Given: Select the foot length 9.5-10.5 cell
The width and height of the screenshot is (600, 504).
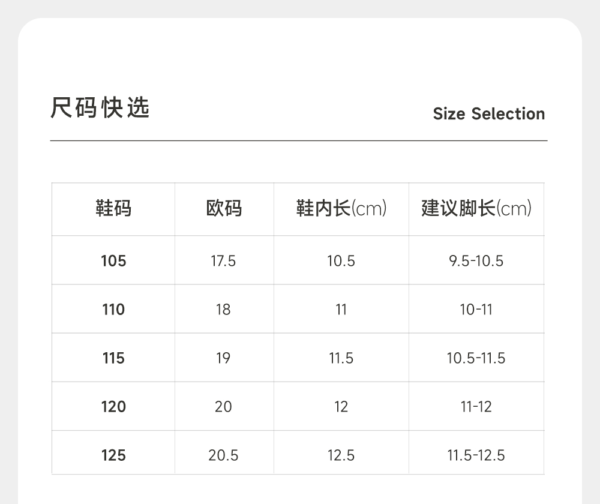Looking at the screenshot, I should (476, 261).
